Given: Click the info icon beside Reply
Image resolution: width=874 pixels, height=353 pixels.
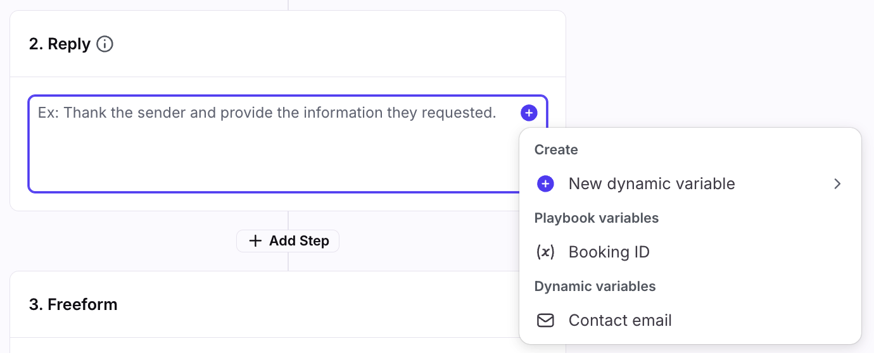Looking at the screenshot, I should coord(104,44).
